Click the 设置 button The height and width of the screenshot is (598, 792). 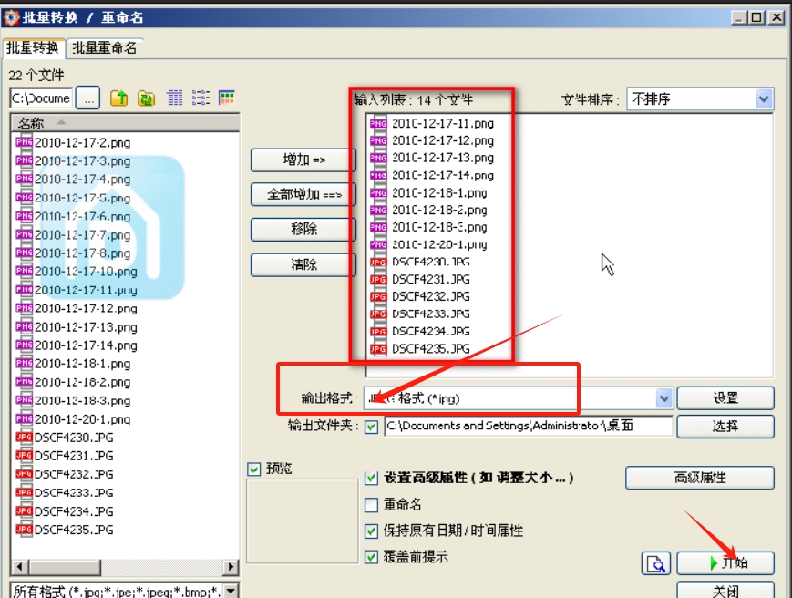pos(725,398)
